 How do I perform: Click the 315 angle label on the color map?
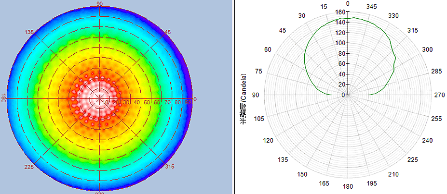pos(169,167)
